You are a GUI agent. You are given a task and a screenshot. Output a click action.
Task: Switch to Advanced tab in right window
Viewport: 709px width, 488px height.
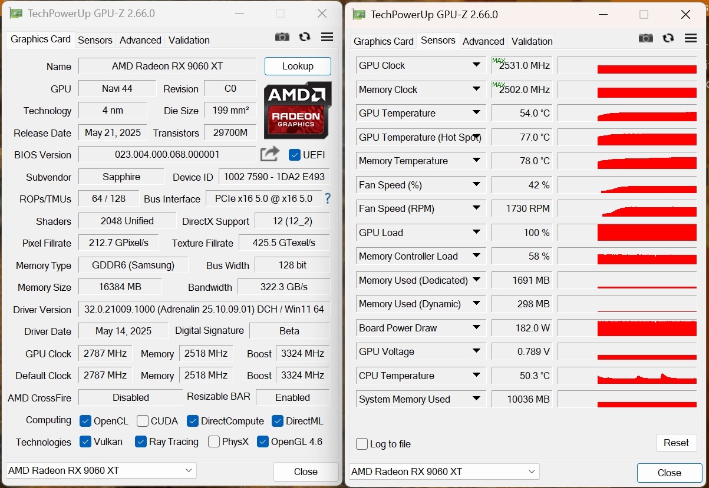pos(483,41)
